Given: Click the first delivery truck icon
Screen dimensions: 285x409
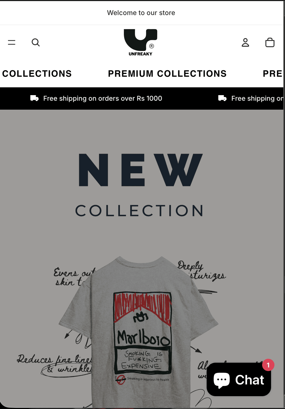Looking at the screenshot, I should (34, 98).
